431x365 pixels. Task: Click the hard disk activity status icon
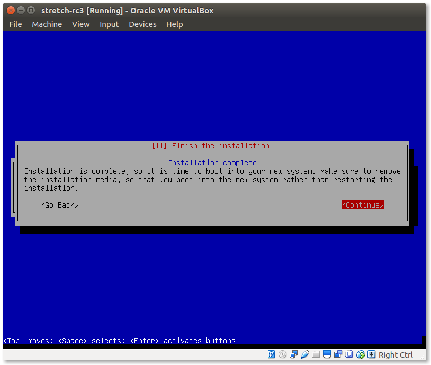point(271,354)
